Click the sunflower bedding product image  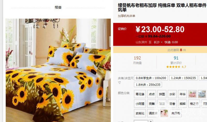point(58,70)
